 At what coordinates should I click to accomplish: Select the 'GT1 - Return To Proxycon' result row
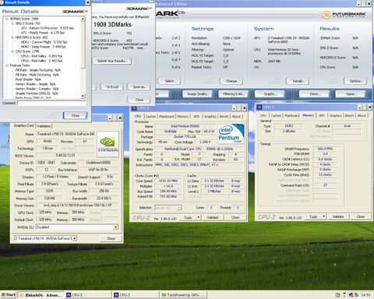coord(48,28)
